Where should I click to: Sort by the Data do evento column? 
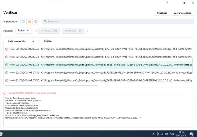16,41
